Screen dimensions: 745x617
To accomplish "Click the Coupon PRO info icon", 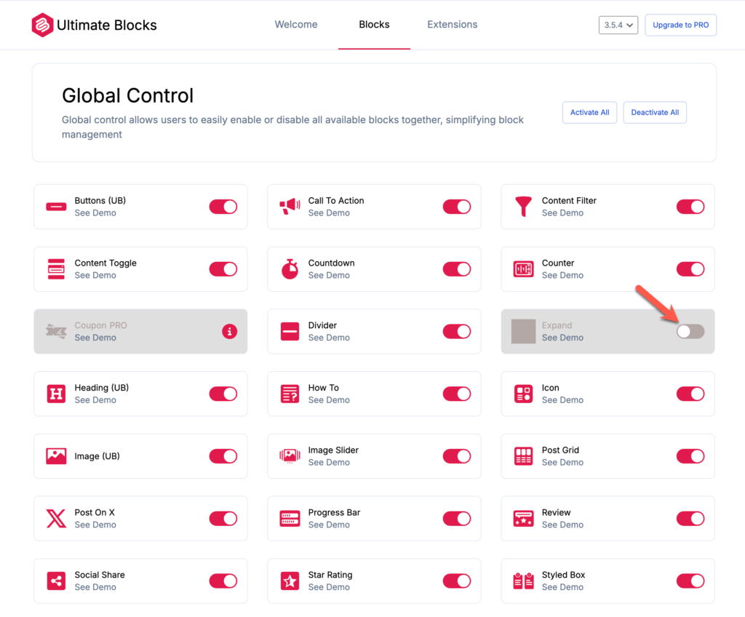I will 230,332.
